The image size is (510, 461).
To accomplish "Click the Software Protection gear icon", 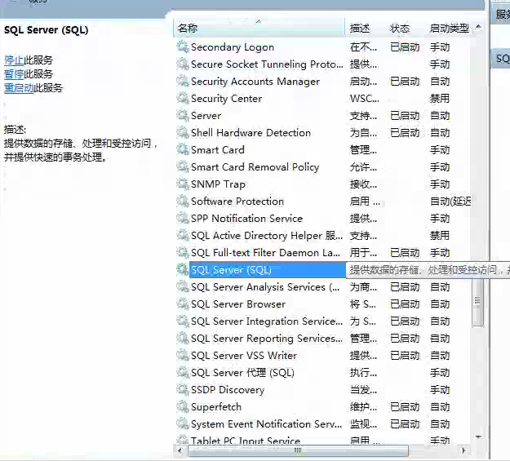I will pos(183,201).
